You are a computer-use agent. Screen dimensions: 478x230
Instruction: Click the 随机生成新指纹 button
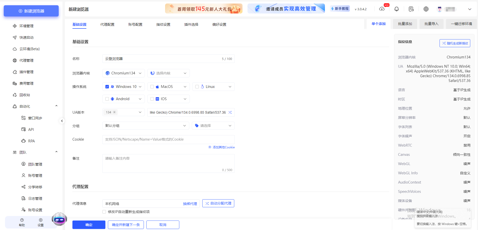pyautogui.click(x=455, y=43)
